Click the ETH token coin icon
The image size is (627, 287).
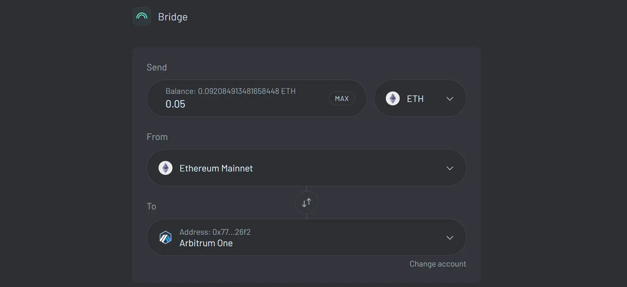coord(393,98)
